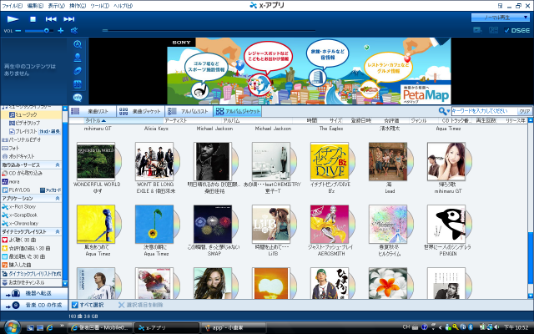Click Internet Explorer quick launch icon
This screenshot has height=334, width=534.
coord(50,328)
